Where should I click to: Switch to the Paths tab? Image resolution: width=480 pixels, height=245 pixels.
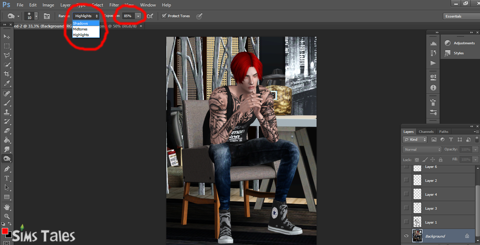[444, 132]
